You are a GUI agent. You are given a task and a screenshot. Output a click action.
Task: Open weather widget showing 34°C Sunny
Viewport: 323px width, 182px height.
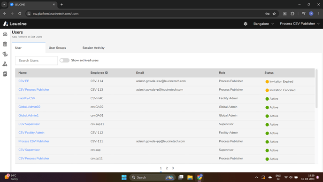(11, 177)
